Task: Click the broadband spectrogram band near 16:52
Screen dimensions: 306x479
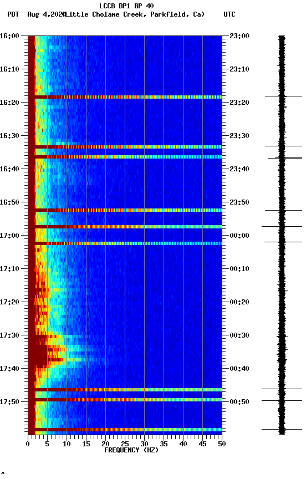Action: tap(125, 210)
